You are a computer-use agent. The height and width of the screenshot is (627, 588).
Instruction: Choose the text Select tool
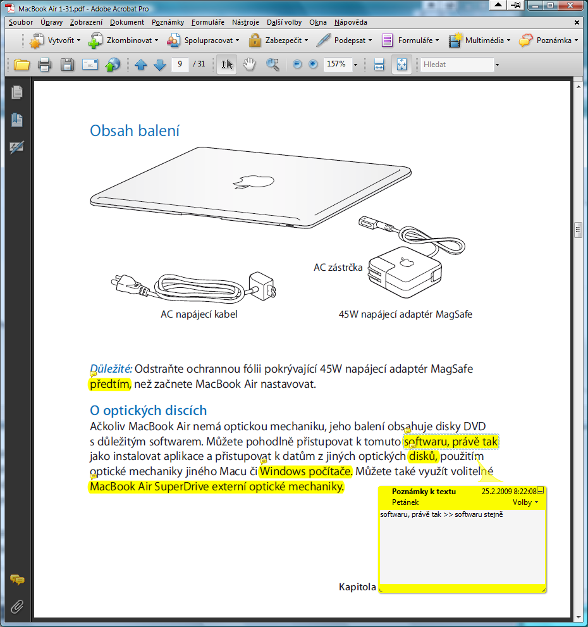[226, 65]
